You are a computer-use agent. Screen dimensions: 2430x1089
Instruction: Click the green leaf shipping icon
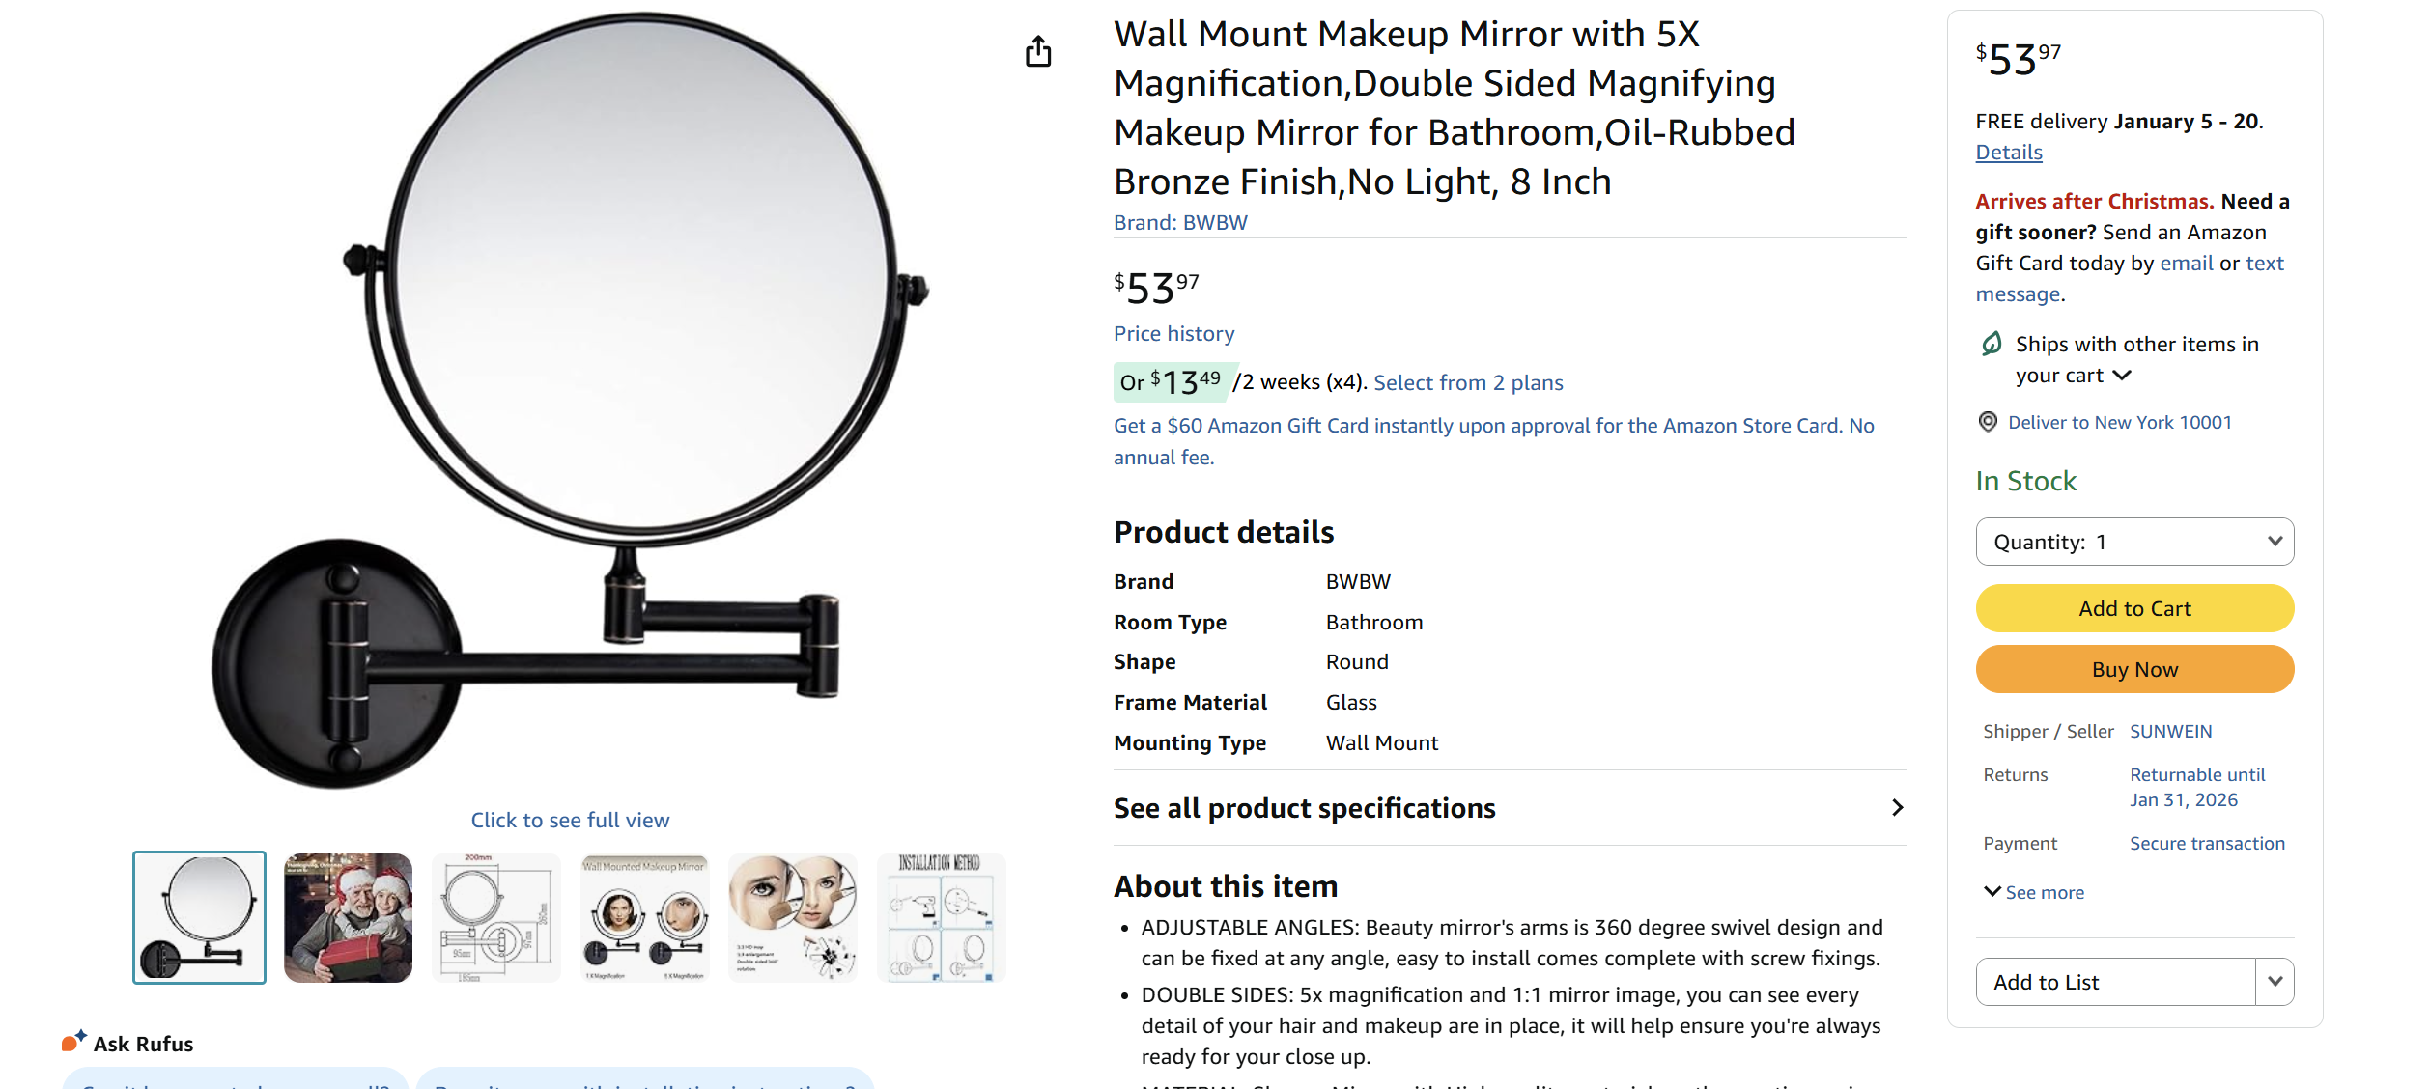(1992, 344)
